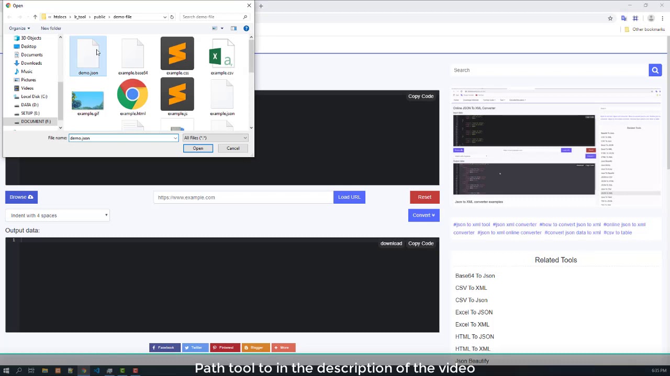Open Other bookmarks folder

[645, 29]
